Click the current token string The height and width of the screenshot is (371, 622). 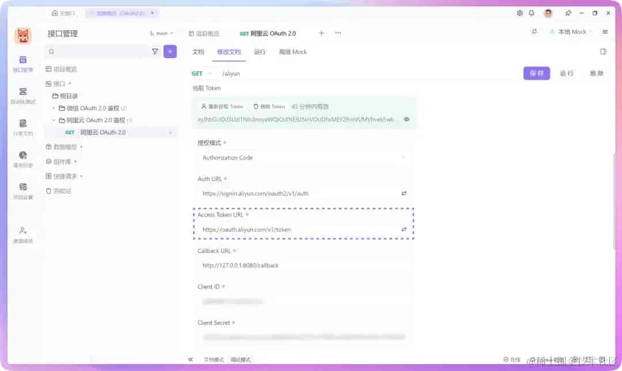(x=297, y=119)
